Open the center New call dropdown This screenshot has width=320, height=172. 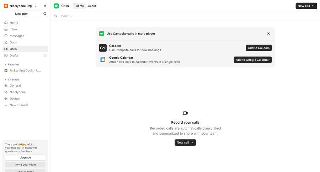coord(185,143)
